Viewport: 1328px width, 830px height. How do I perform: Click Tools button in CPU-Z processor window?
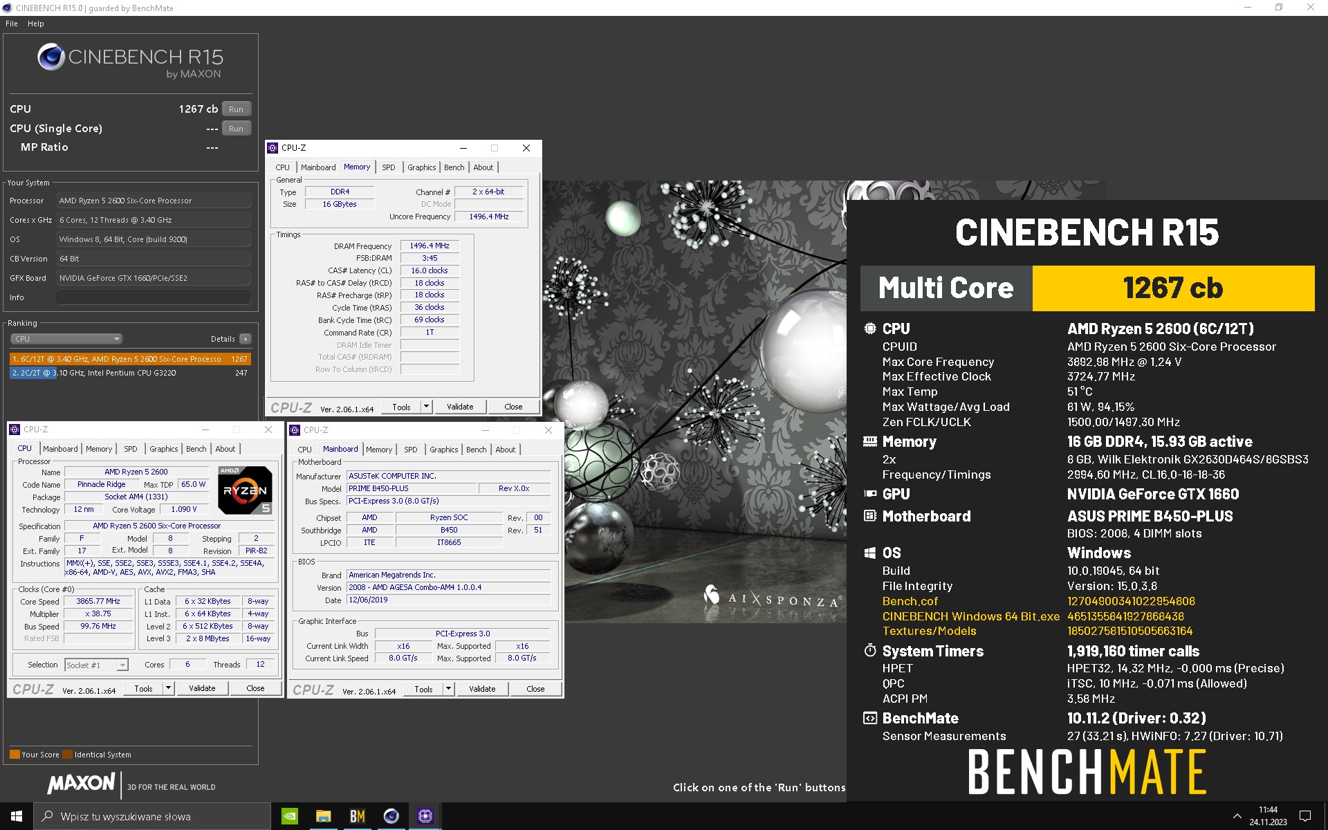pyautogui.click(x=144, y=688)
